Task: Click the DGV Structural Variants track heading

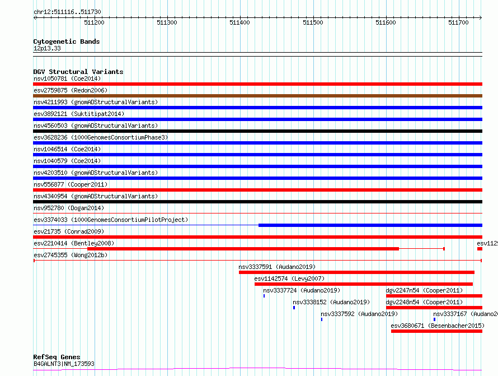Action: [x=78, y=72]
